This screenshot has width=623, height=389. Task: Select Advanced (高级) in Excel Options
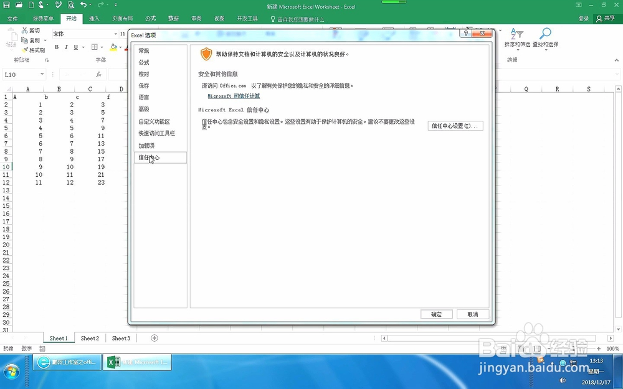[x=160, y=109]
